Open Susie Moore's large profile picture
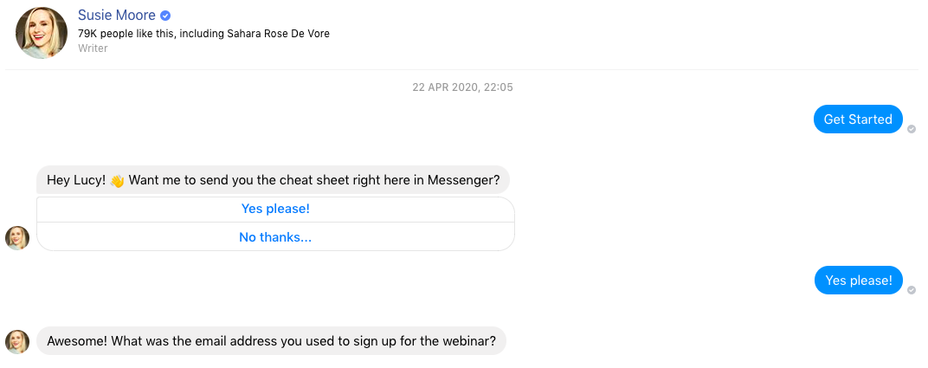This screenshot has height=368, width=928. pos(42,33)
